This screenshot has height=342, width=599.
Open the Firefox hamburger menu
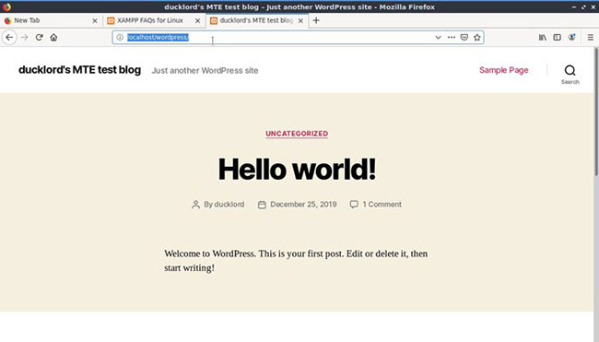(x=590, y=38)
